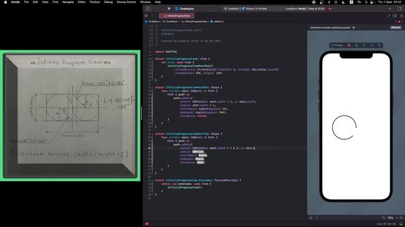
Task: Click the startAngle Angle placeholder
Action: [202, 155]
